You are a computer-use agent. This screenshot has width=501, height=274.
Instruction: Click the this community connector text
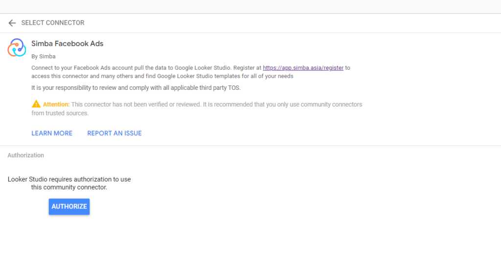pyautogui.click(x=69, y=187)
